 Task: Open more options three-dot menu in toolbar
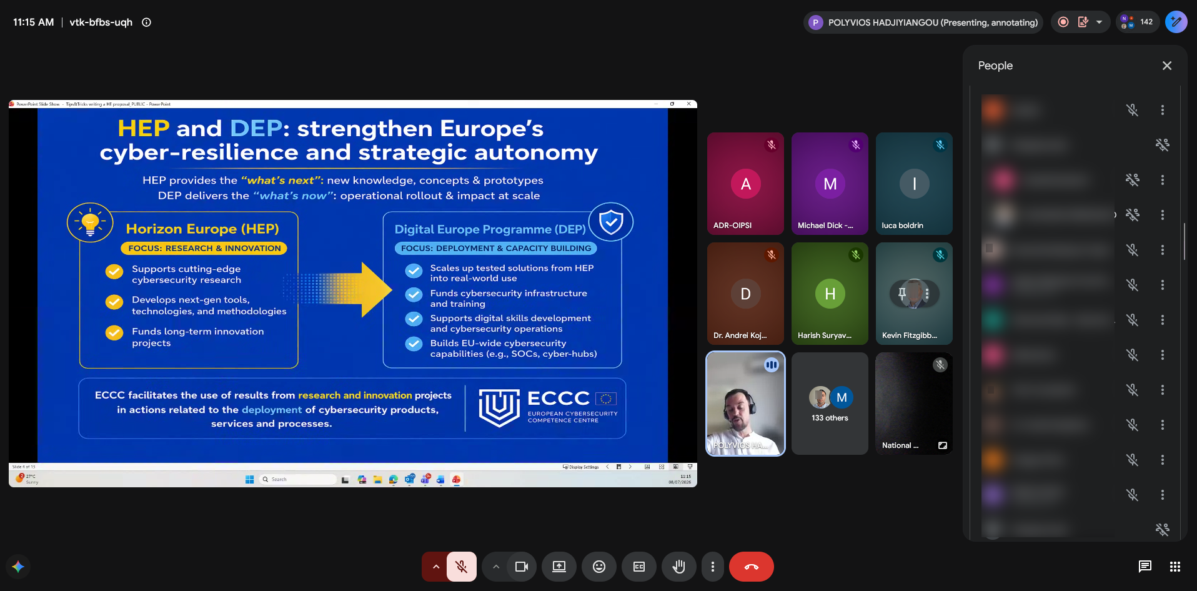712,567
